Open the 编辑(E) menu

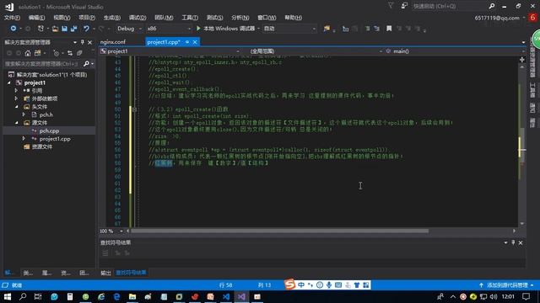coord(36,18)
